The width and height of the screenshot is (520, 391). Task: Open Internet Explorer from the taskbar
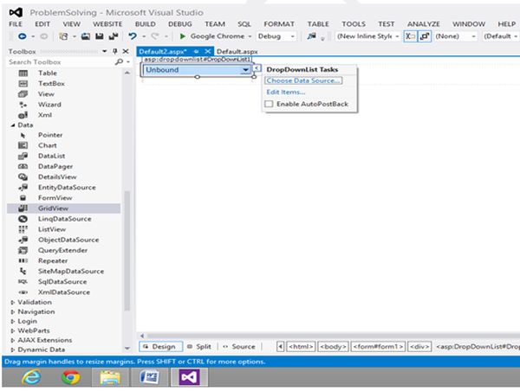pyautogui.click(x=31, y=377)
